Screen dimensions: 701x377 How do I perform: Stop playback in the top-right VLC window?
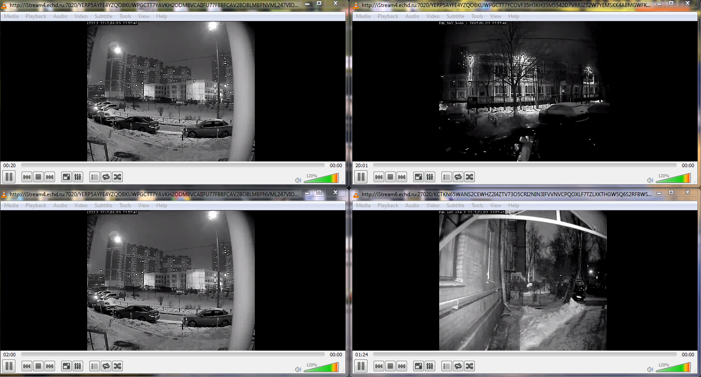click(390, 177)
